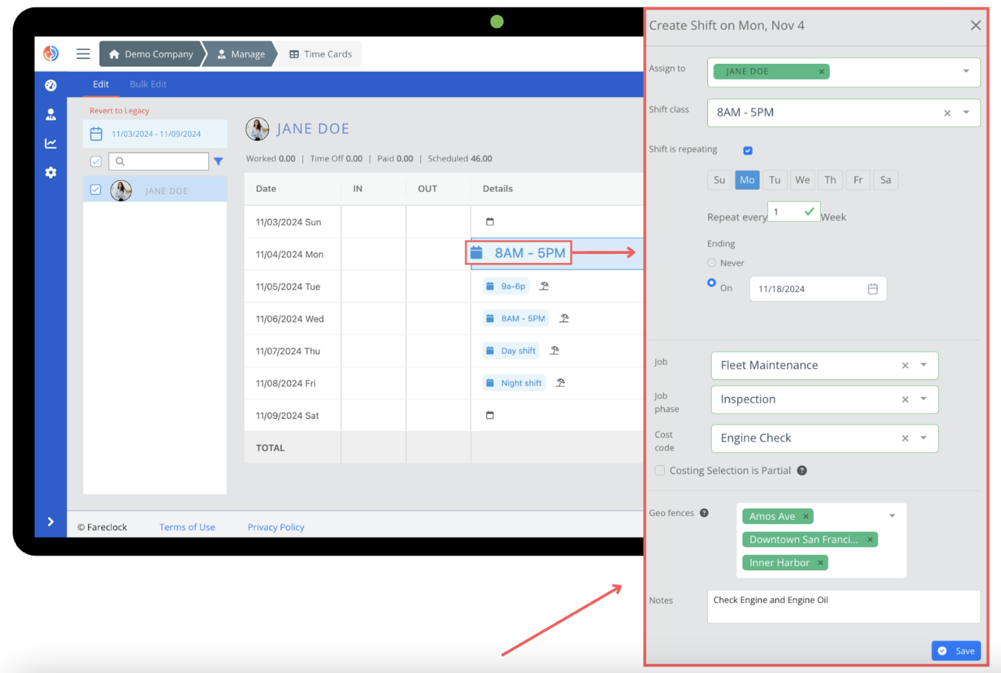Open settings with the gear icon
Image resolution: width=1001 pixels, height=673 pixels.
pyautogui.click(x=51, y=173)
